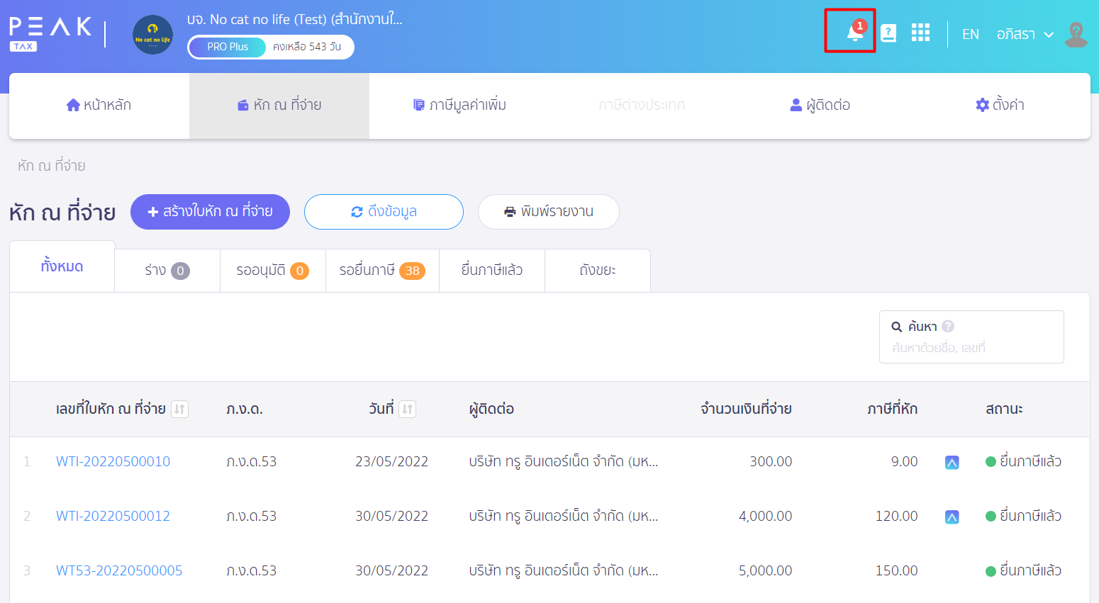The height and width of the screenshot is (603, 1099).
Task: Open ภาษีมูลค่าเพิ่ม menu
Action: 459,105
